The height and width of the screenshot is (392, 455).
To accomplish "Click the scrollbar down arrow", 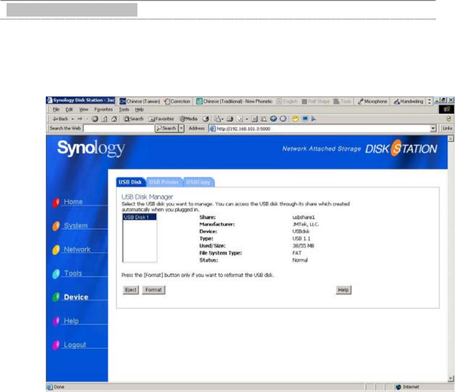I will click(x=450, y=378).
